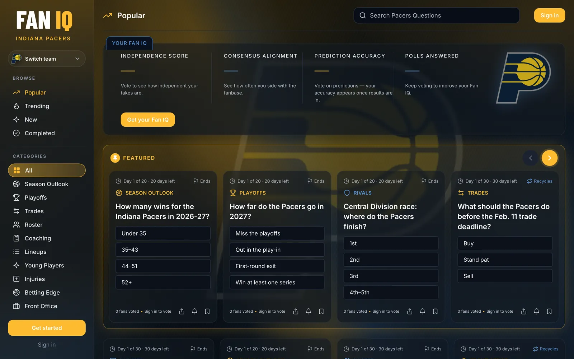Viewport: 574px width, 359px height.
Task: Vote '44–51' wins option
Action: pyautogui.click(x=163, y=266)
